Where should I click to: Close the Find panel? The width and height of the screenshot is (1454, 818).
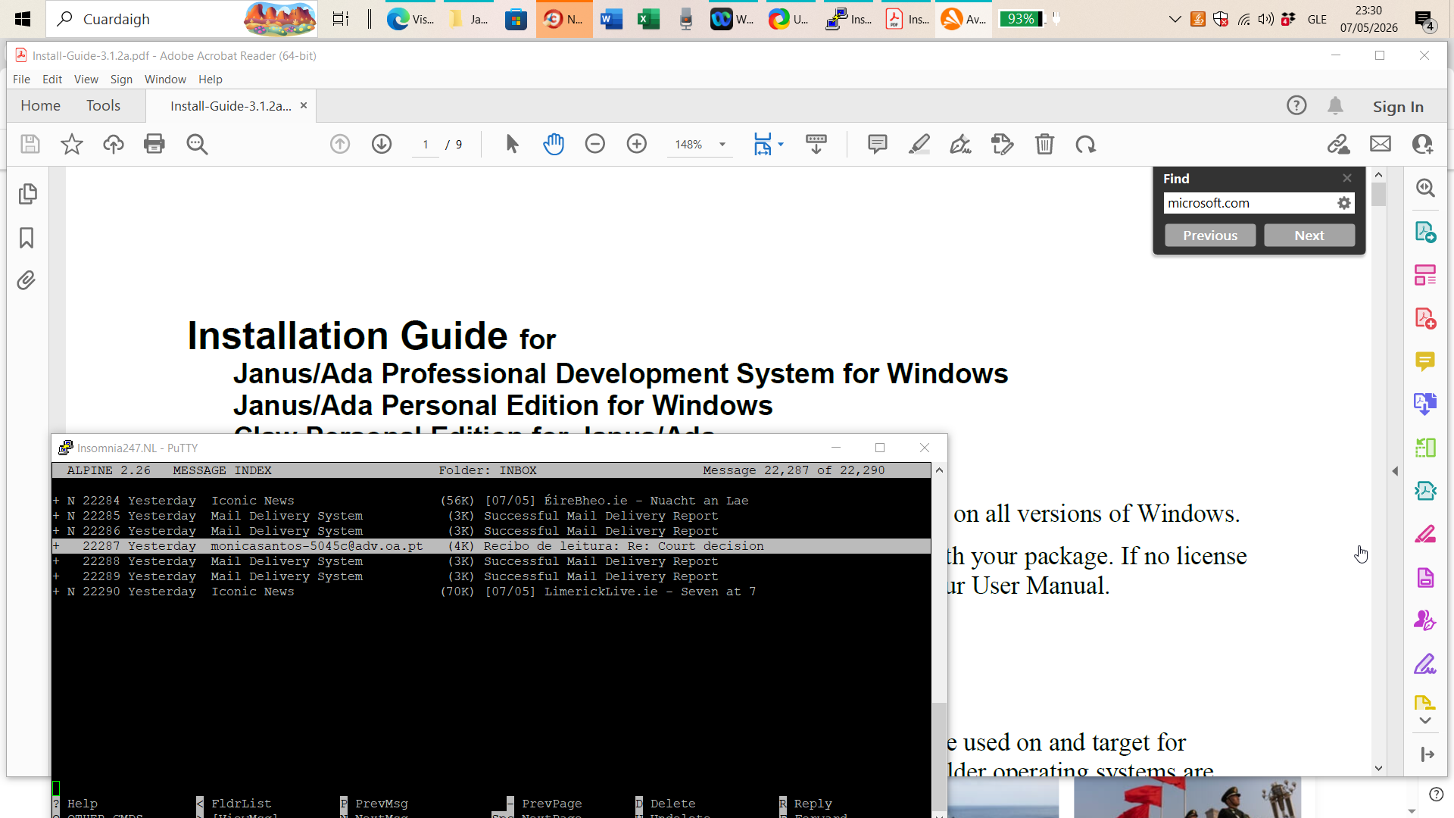(x=1347, y=178)
